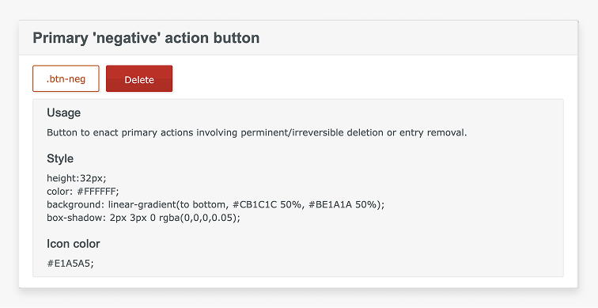Click the "Primary 'negative' action button" heading
The image size is (598, 308).
(146, 38)
